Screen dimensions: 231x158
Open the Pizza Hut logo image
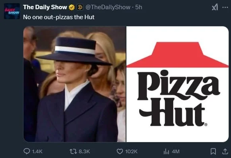(x=177, y=84)
